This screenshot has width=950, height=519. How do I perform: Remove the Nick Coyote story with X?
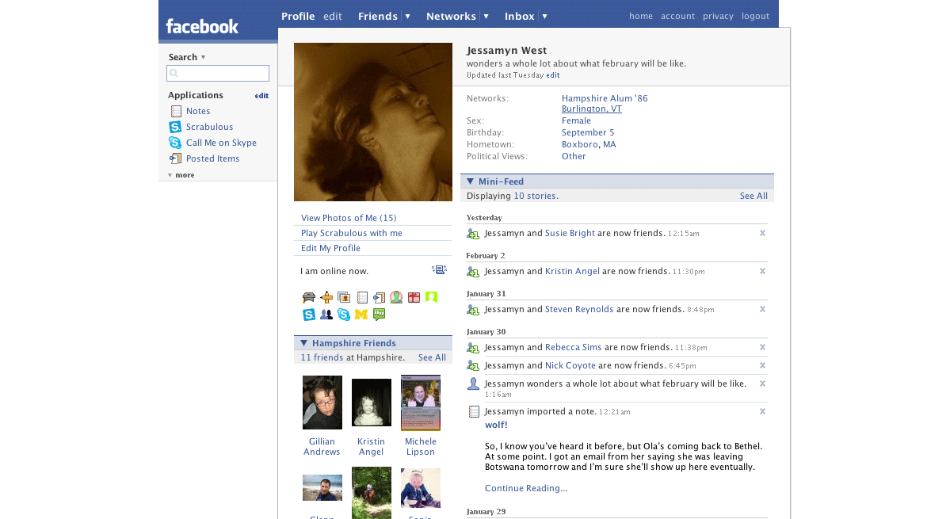(763, 366)
